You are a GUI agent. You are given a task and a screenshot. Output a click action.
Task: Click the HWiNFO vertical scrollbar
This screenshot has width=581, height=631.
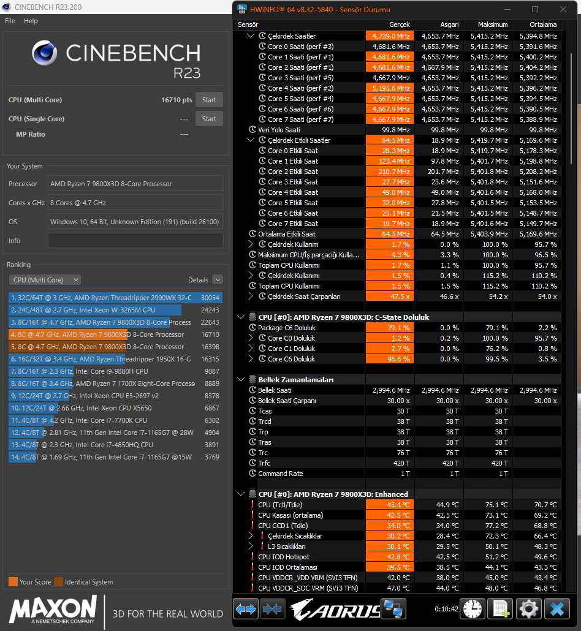[x=571, y=108]
